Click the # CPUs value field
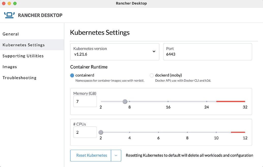This screenshot has height=167, width=263. pos(85,132)
